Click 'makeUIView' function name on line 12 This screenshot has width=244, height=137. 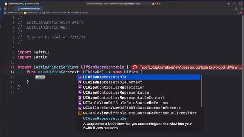(x=49, y=72)
